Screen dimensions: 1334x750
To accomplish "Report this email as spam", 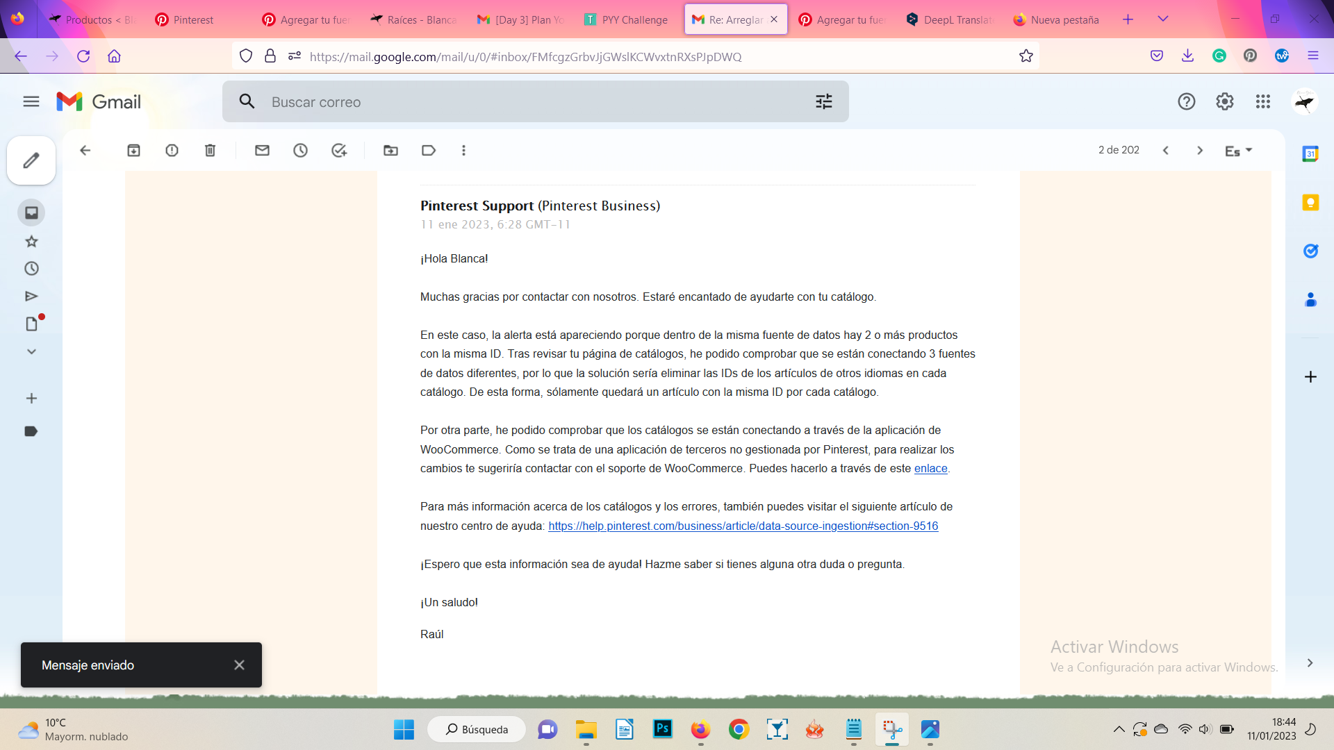I will point(172,150).
